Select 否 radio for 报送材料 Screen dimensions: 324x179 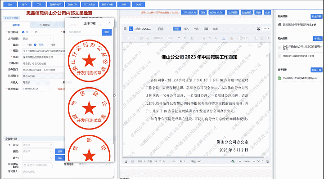coord(32,32)
